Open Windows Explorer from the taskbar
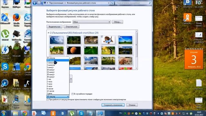This screenshot has height=116, width=206. pyautogui.click(x=15, y=113)
